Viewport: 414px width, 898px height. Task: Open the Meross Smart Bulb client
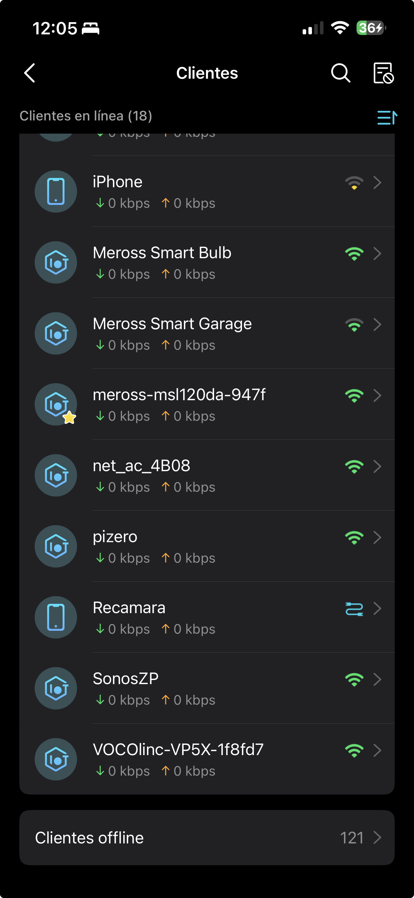click(162, 253)
